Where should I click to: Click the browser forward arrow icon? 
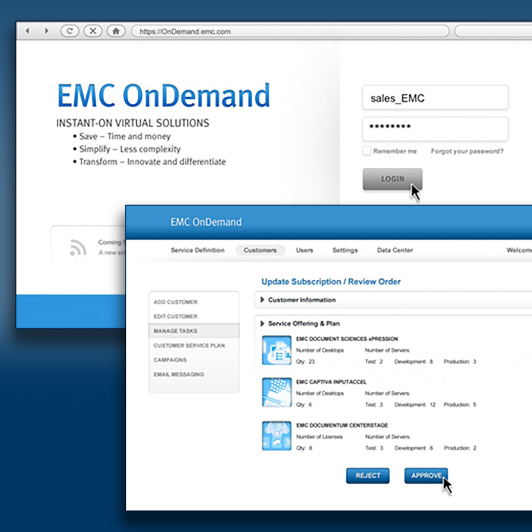[x=47, y=31]
